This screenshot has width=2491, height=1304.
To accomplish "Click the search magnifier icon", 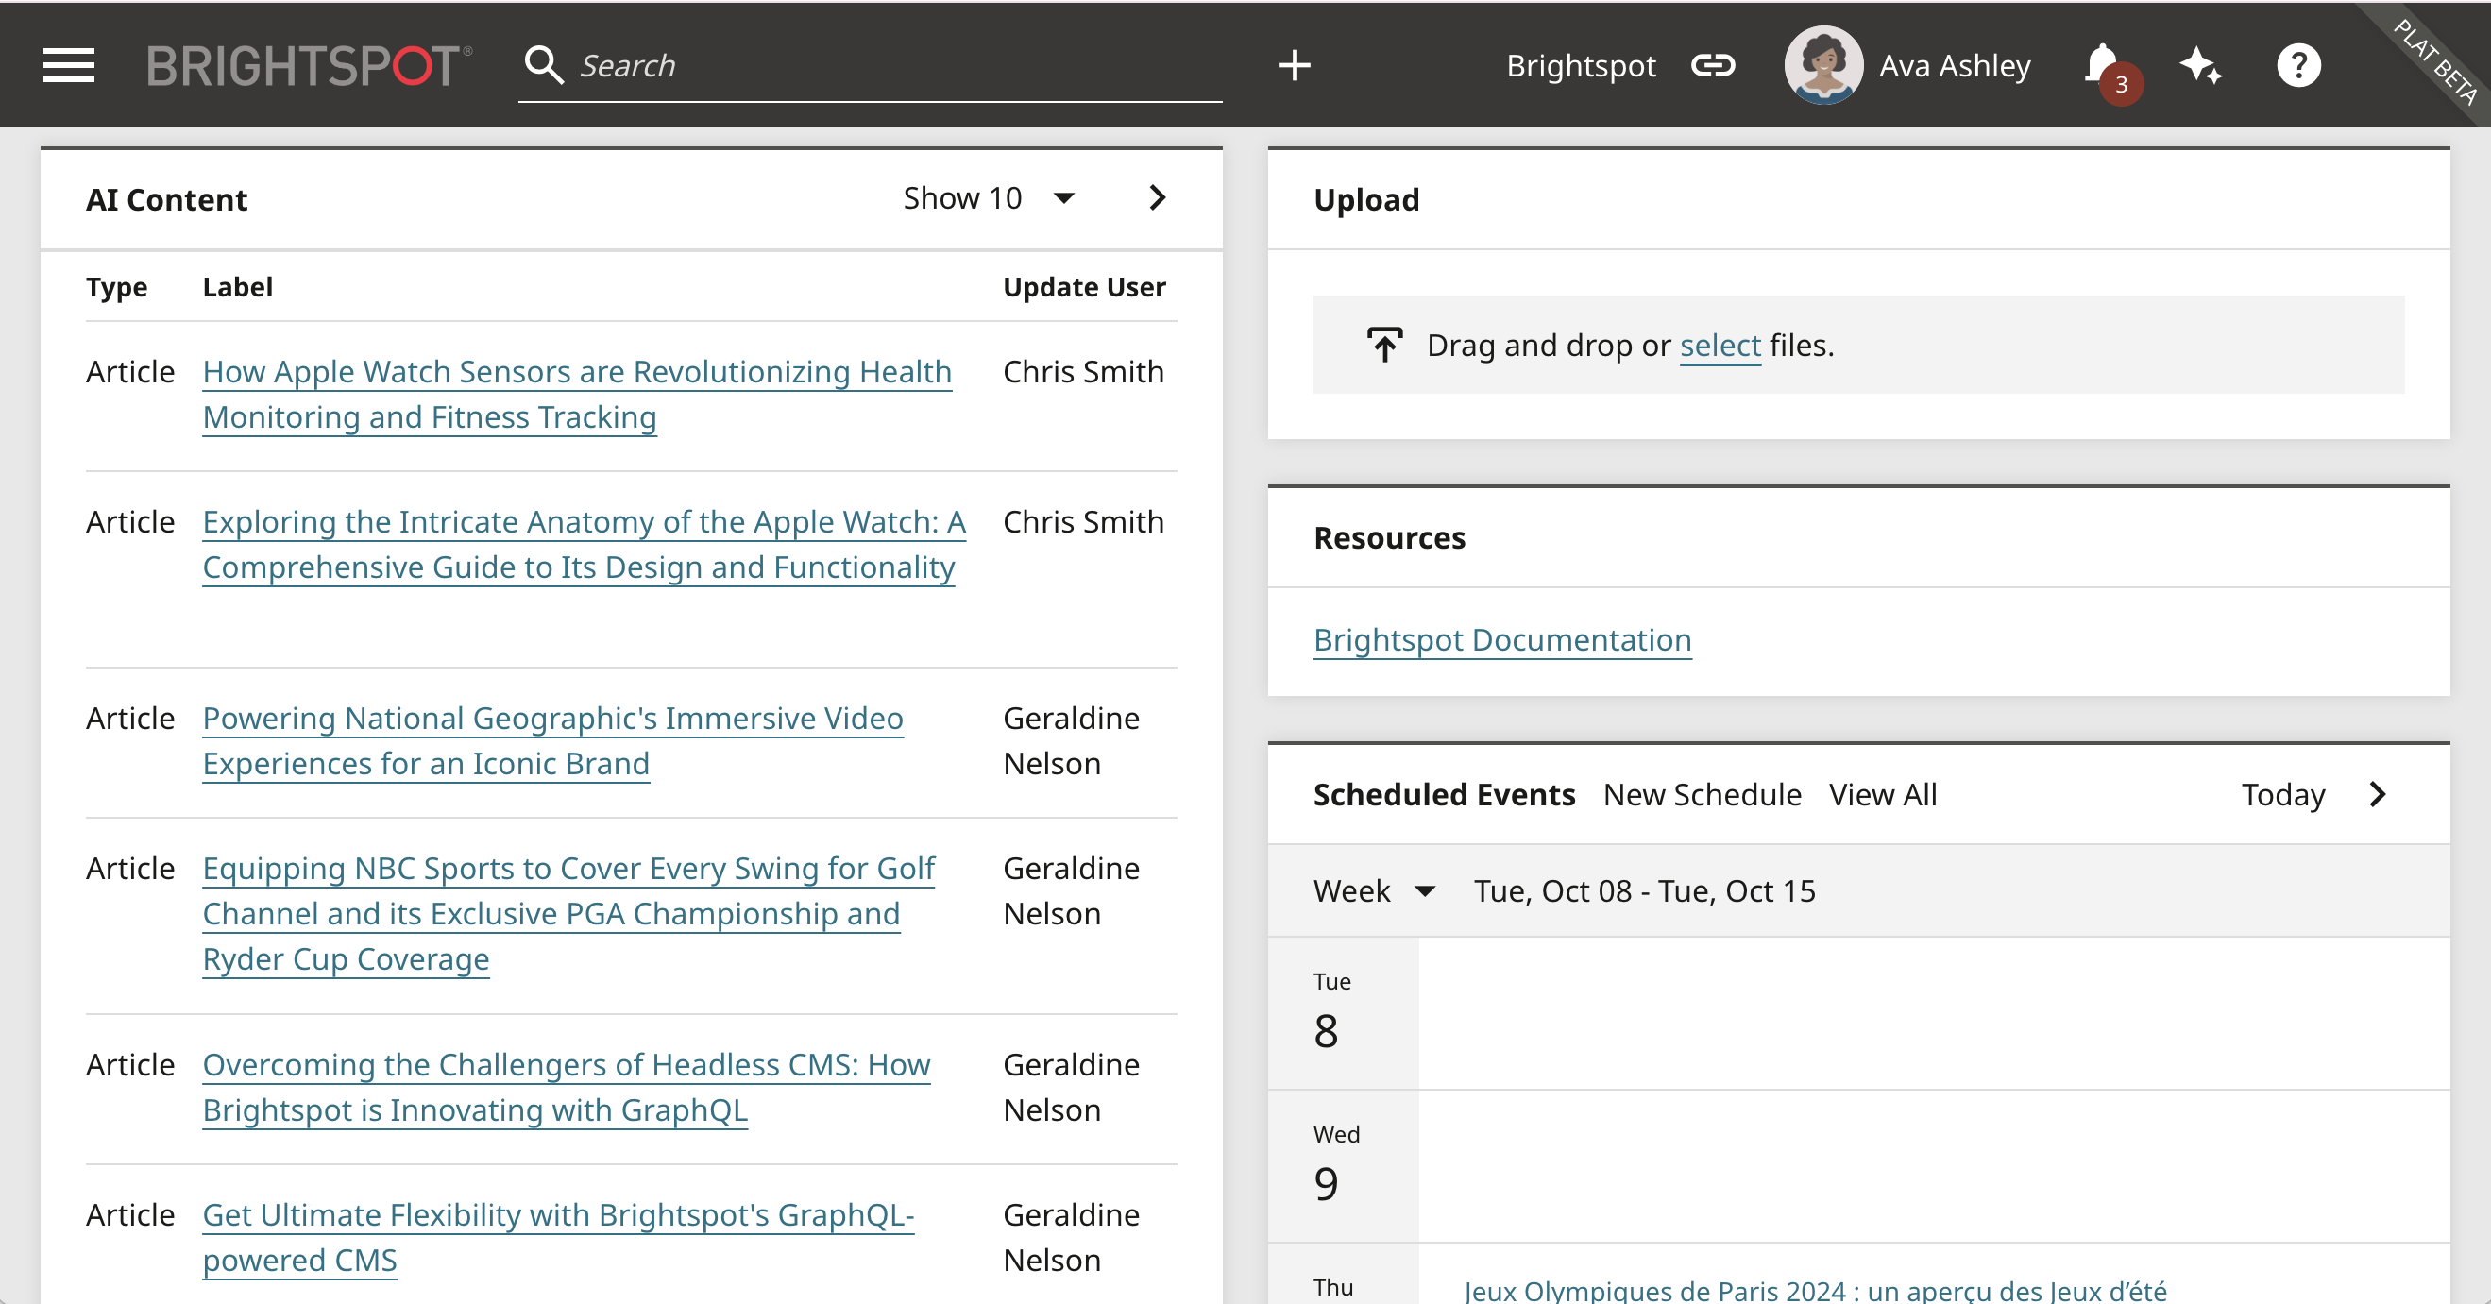I will pyautogui.click(x=544, y=65).
